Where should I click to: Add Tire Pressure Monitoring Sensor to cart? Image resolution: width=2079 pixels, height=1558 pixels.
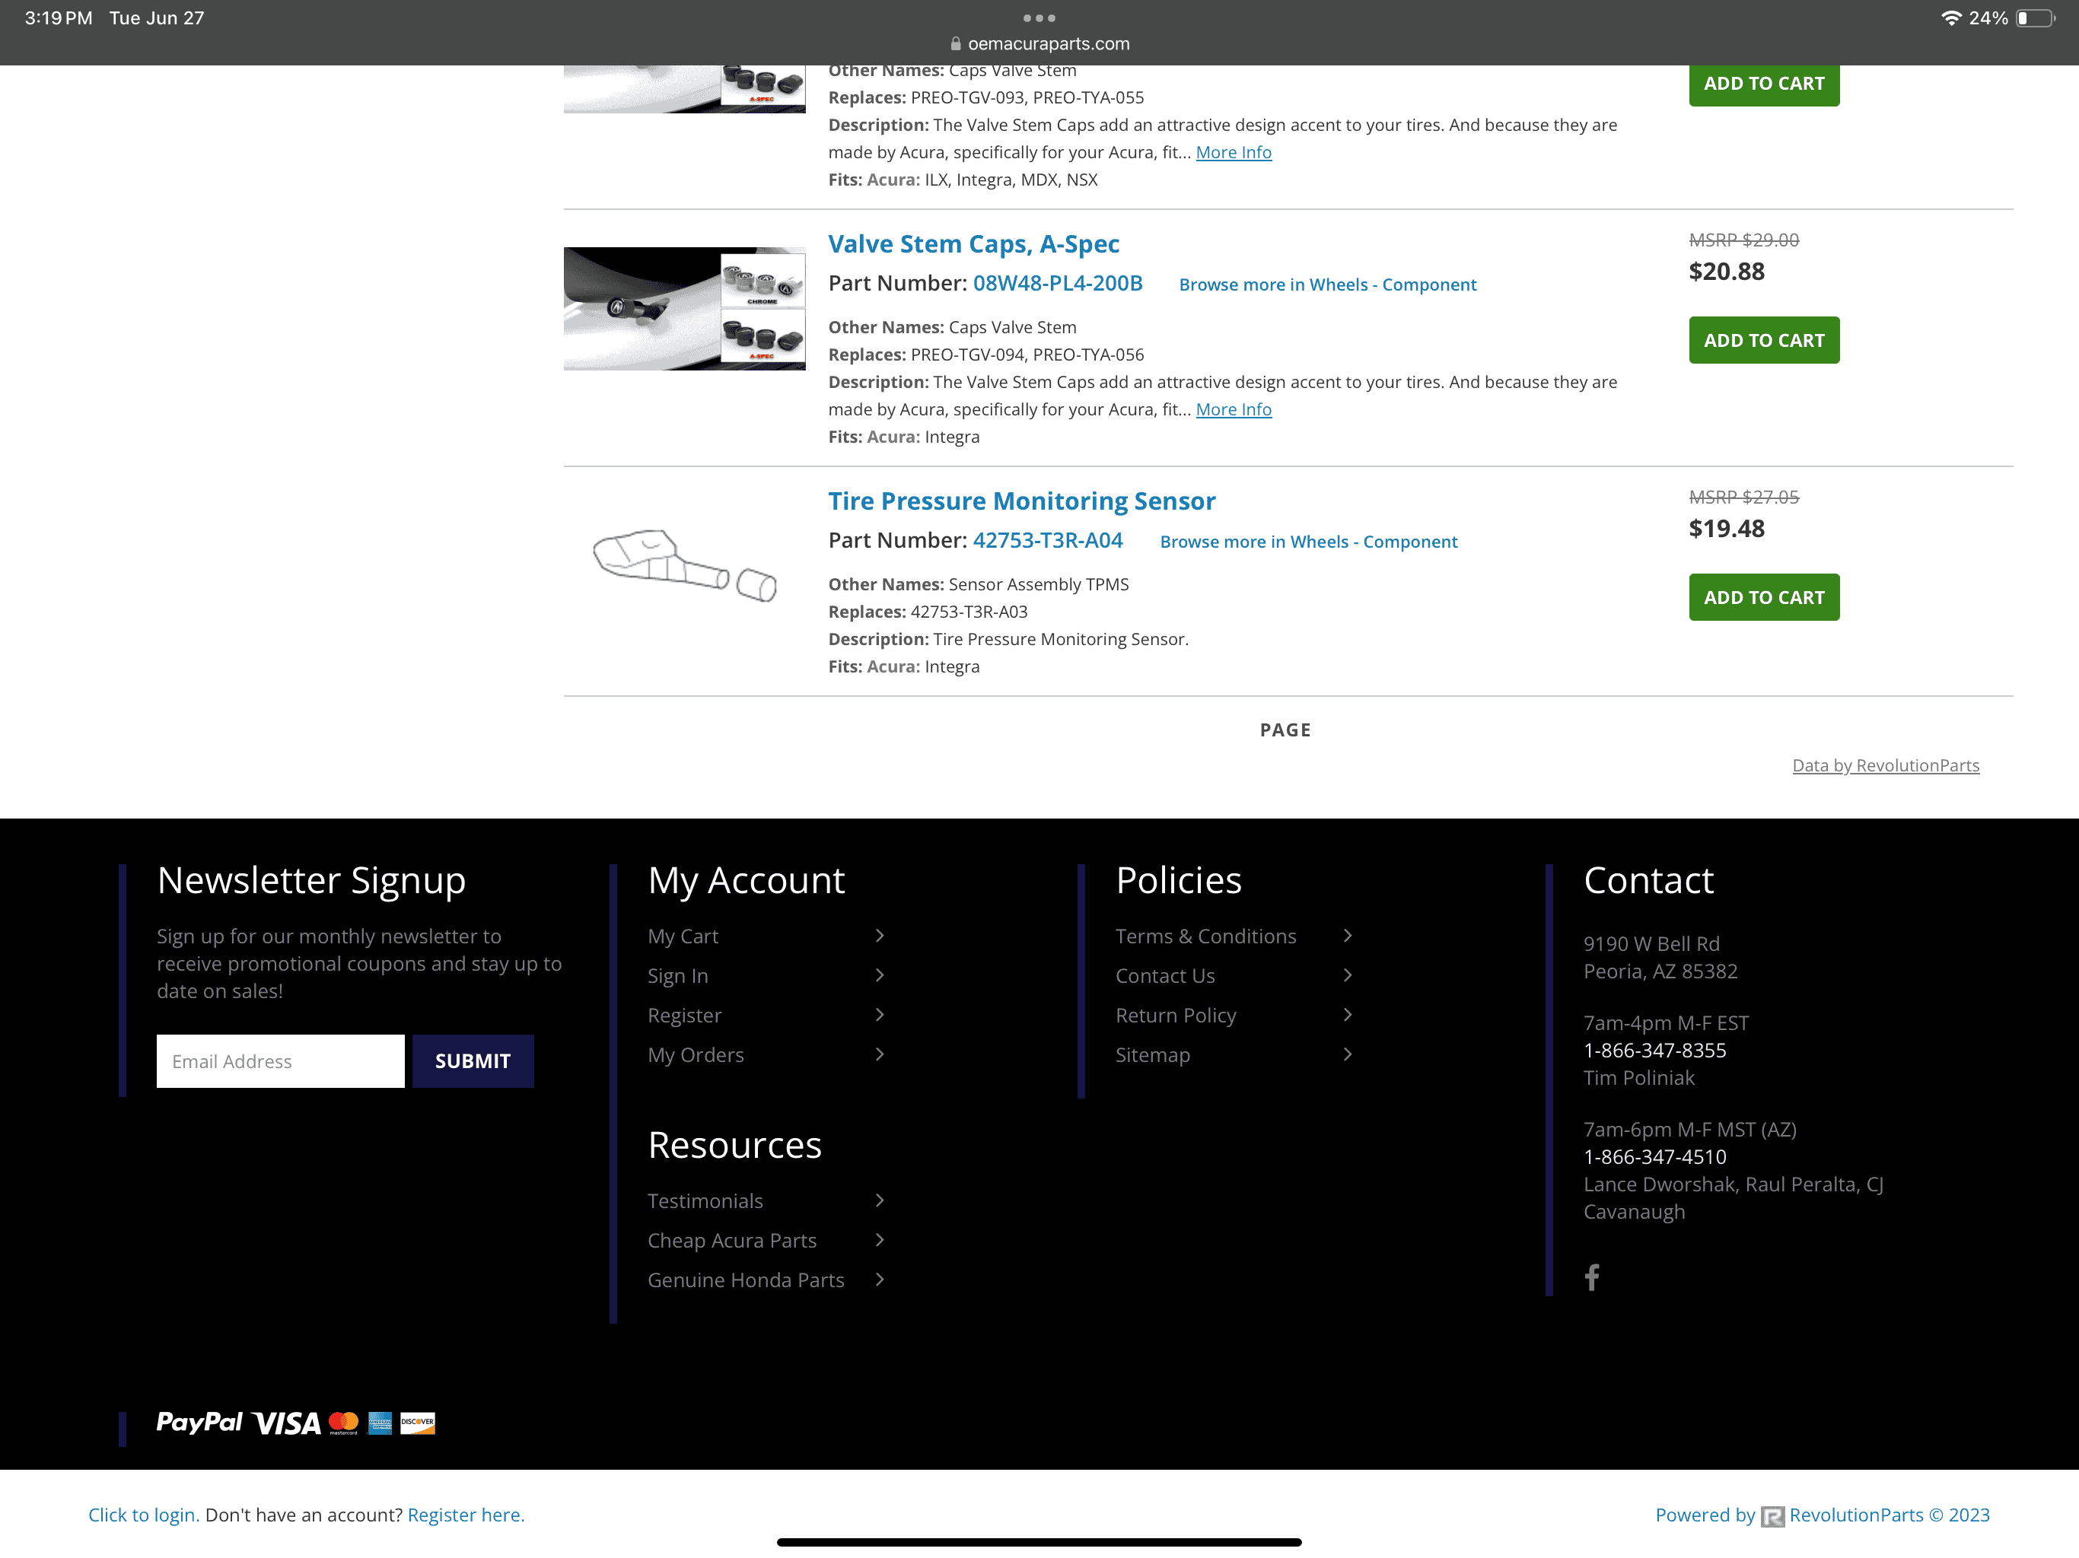(1763, 598)
